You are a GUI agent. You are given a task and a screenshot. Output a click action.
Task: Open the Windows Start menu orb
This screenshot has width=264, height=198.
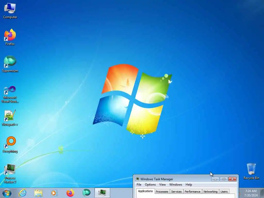(x=7, y=193)
